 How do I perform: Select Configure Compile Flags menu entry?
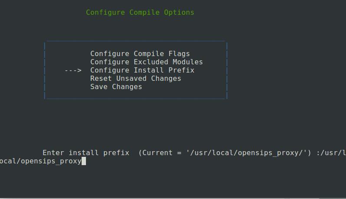pos(140,54)
